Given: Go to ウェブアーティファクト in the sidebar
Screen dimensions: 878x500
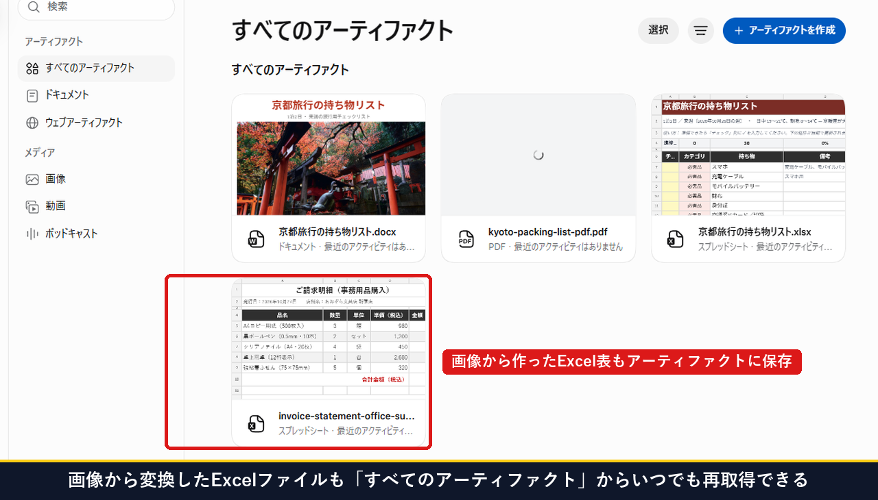Looking at the screenshot, I should point(96,123).
